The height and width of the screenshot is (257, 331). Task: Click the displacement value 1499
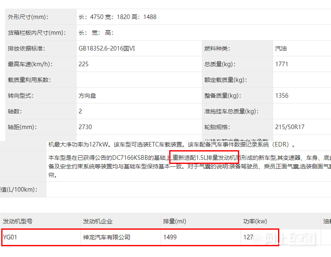(170, 237)
